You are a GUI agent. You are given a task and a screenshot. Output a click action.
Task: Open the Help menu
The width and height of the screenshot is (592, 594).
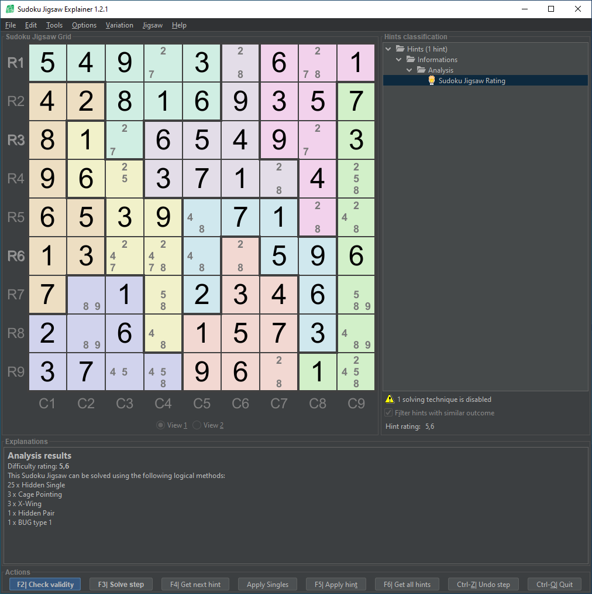[x=179, y=25]
